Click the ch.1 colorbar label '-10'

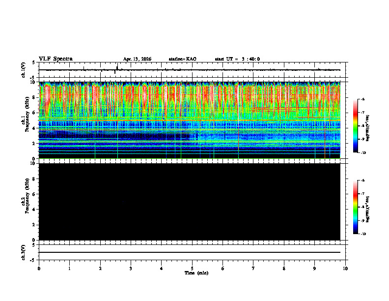point(363,153)
